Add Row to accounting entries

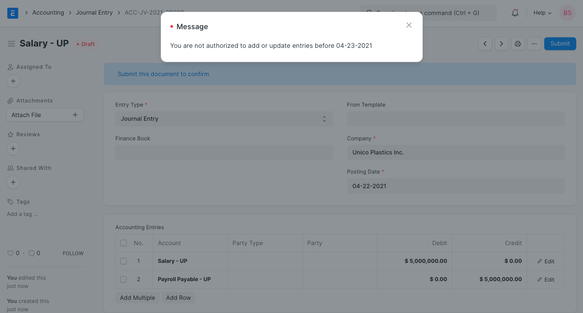coord(178,298)
